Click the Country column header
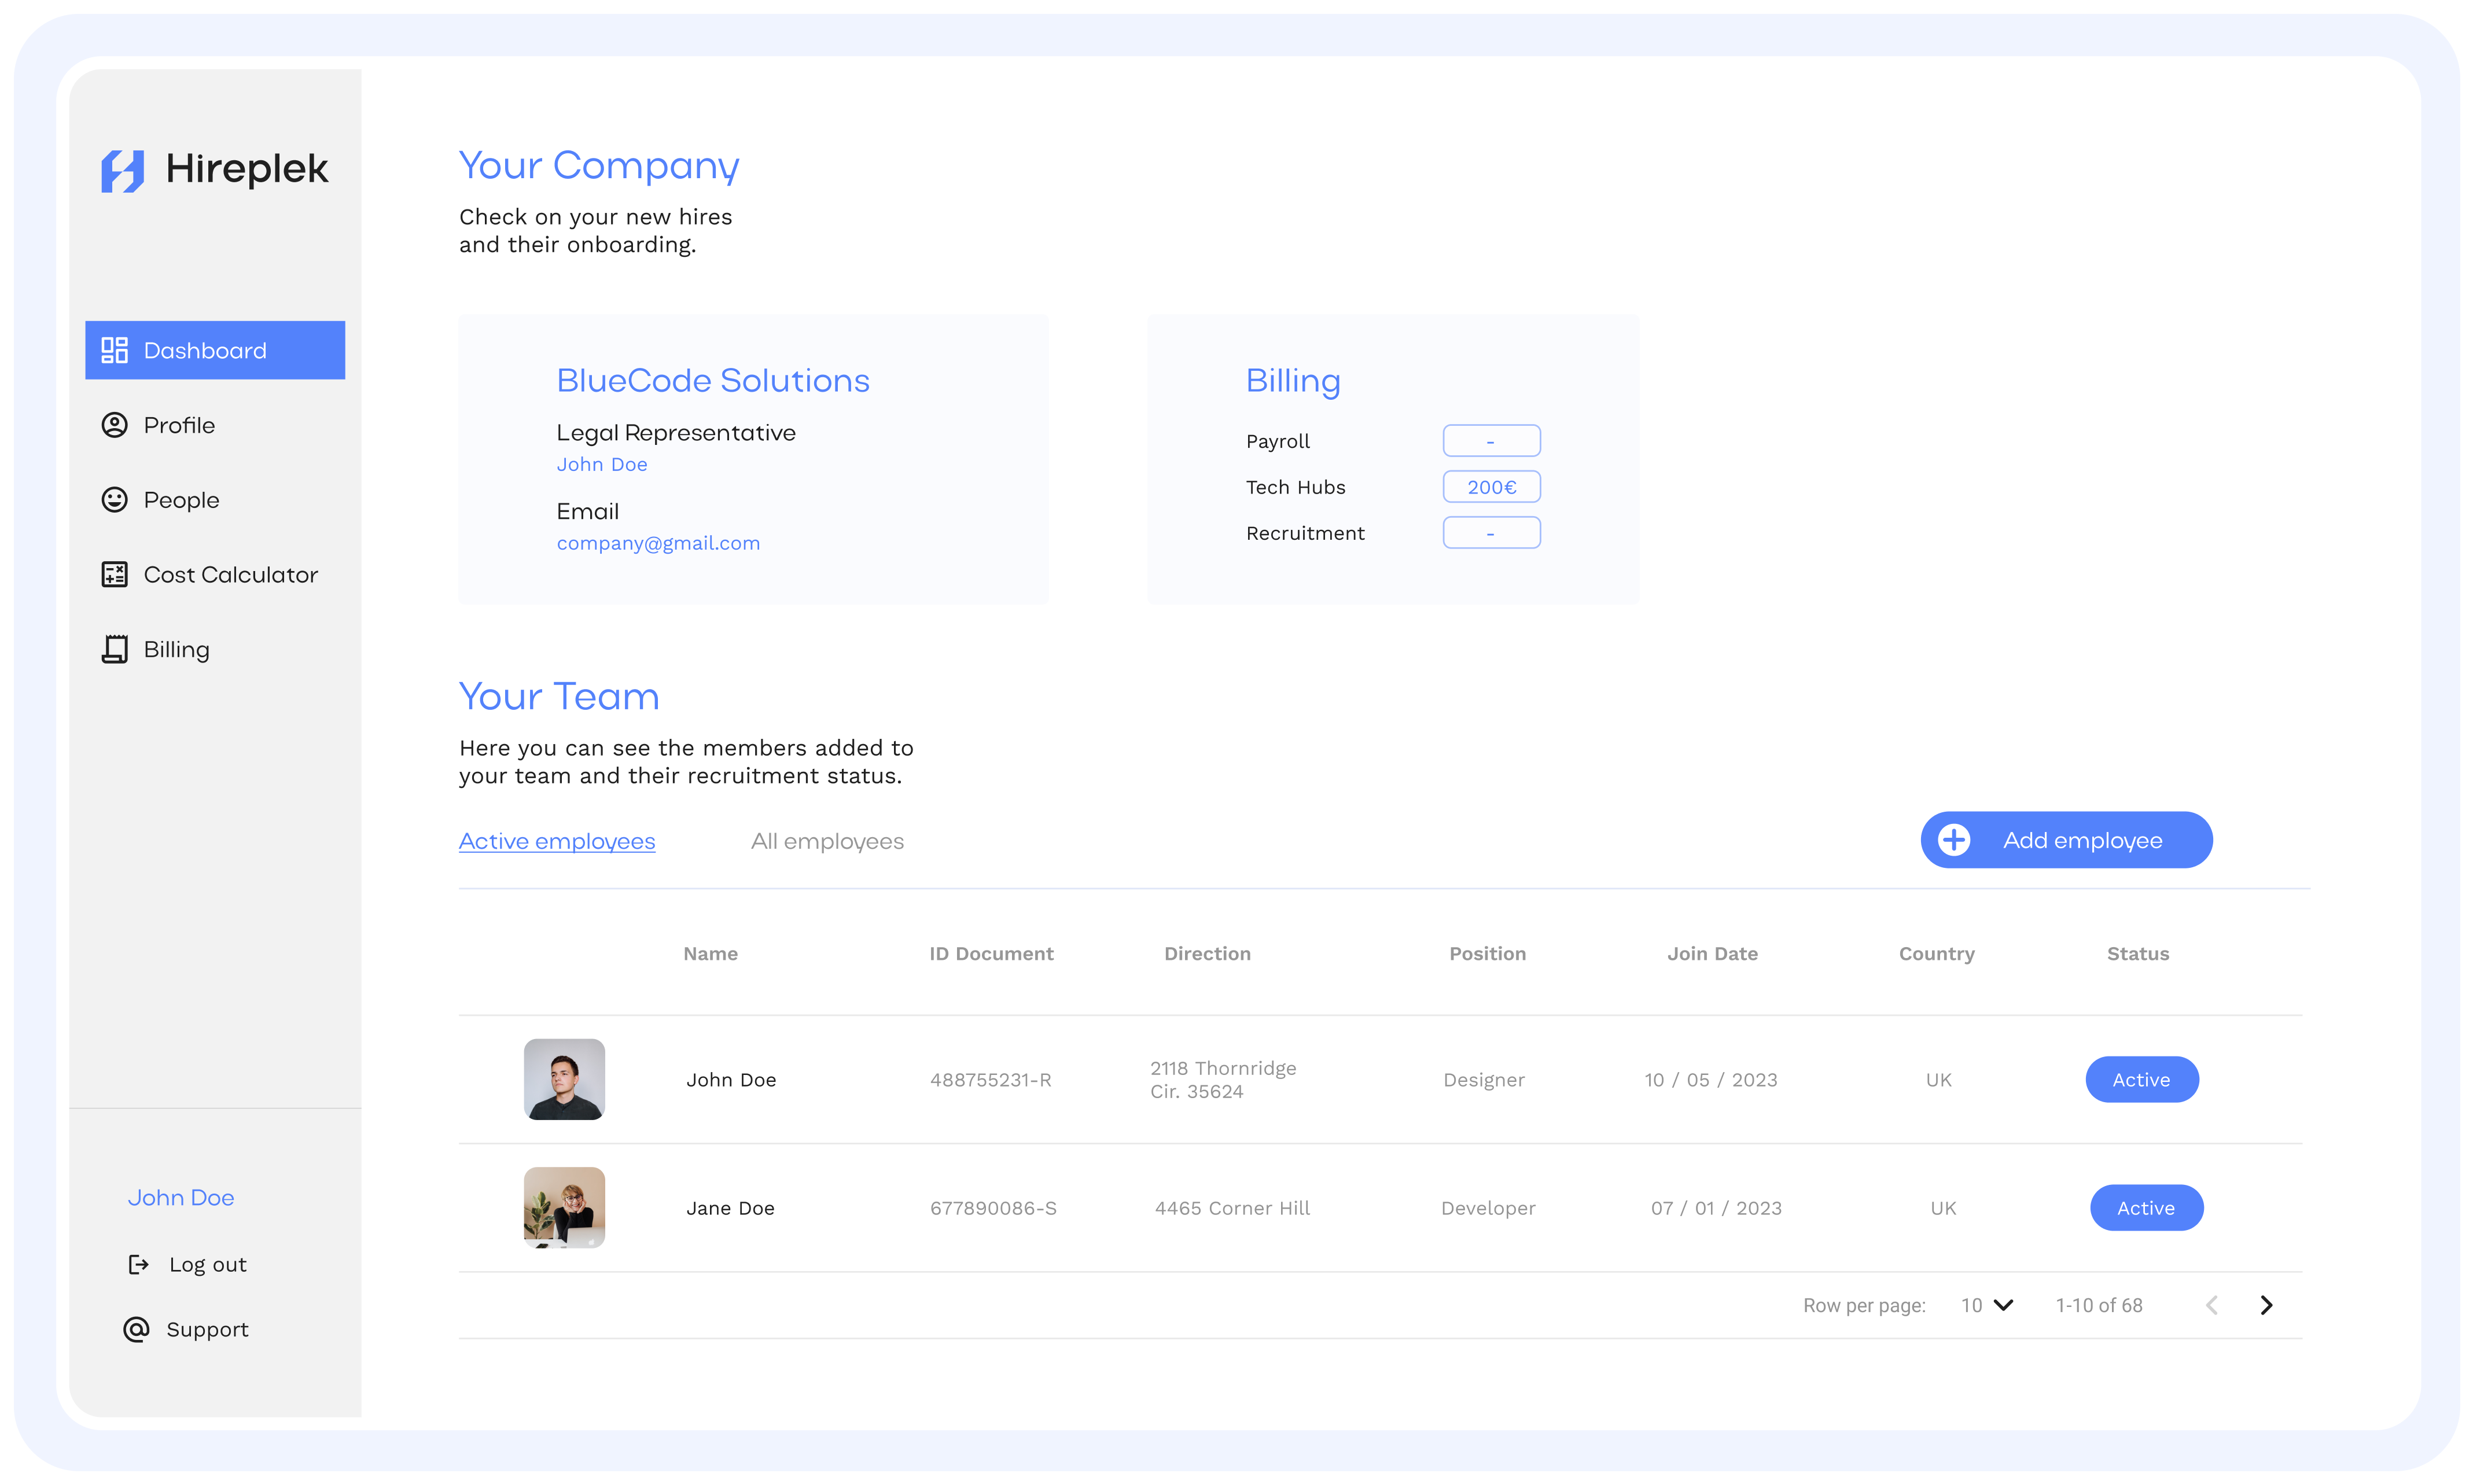 pos(1936,953)
